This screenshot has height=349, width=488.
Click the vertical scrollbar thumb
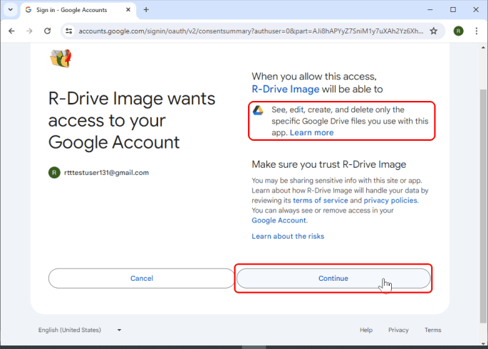pyautogui.click(x=483, y=206)
